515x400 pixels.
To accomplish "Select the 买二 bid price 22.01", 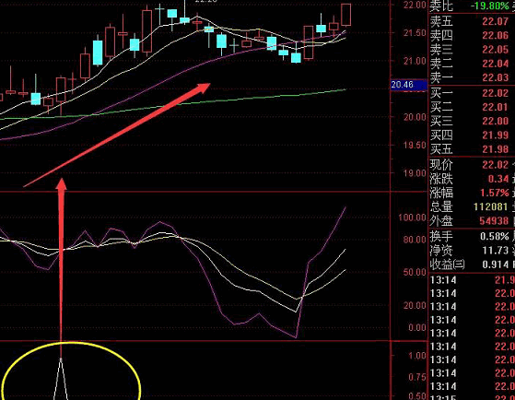I will [x=495, y=107].
